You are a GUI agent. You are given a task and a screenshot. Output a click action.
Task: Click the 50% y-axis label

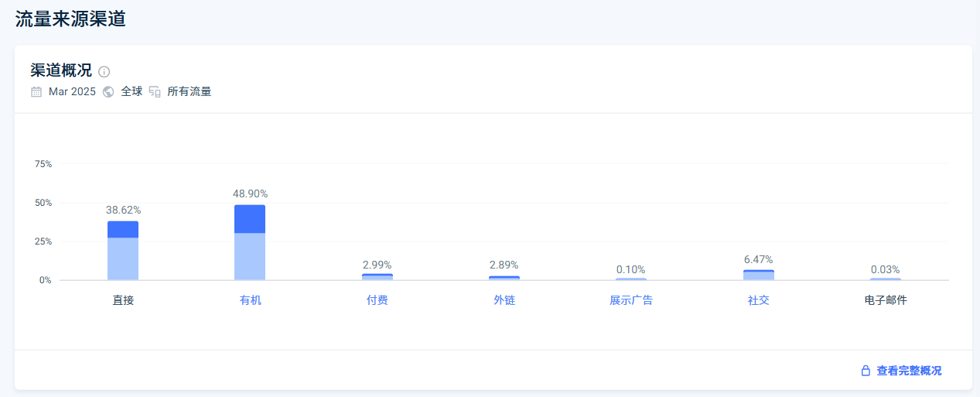click(43, 203)
